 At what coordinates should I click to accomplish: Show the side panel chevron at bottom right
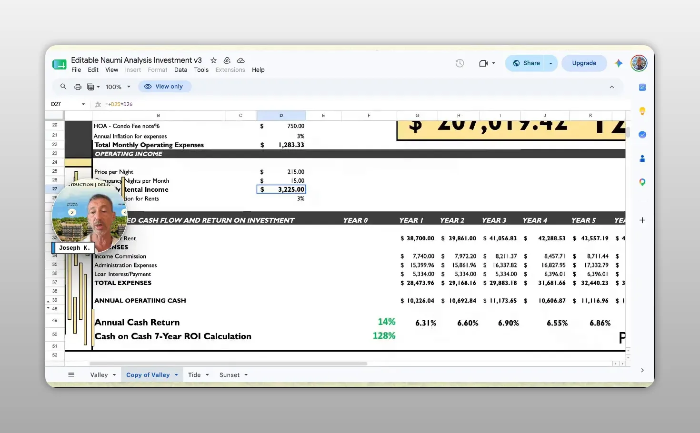pyautogui.click(x=642, y=370)
